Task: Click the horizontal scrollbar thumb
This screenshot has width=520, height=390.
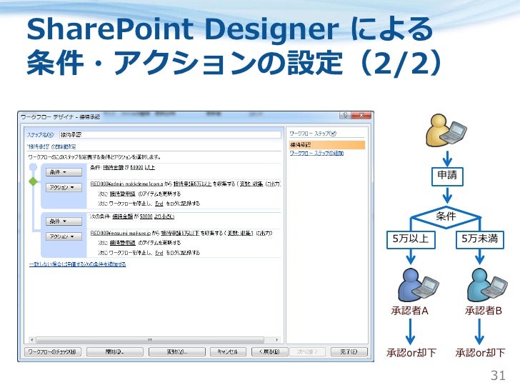Action: point(150,340)
